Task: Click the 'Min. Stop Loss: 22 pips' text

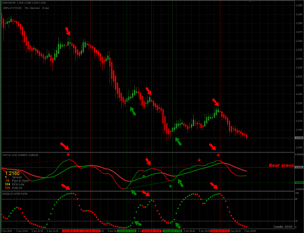Action: coord(37,8)
